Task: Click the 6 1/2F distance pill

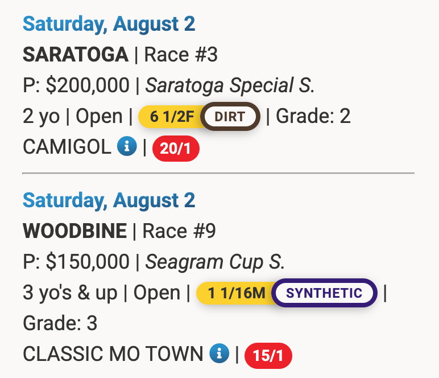Action: coord(172,117)
